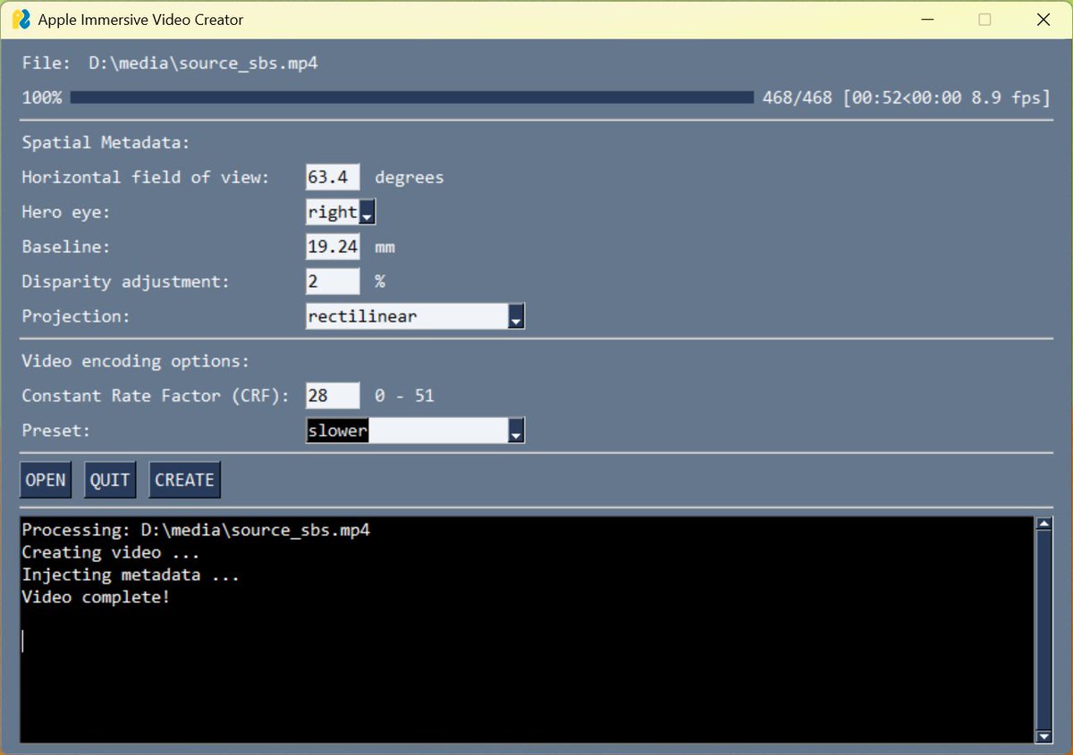This screenshot has width=1073, height=755.
Task: Click the '0 - 51' CRF range text
Action: click(404, 395)
